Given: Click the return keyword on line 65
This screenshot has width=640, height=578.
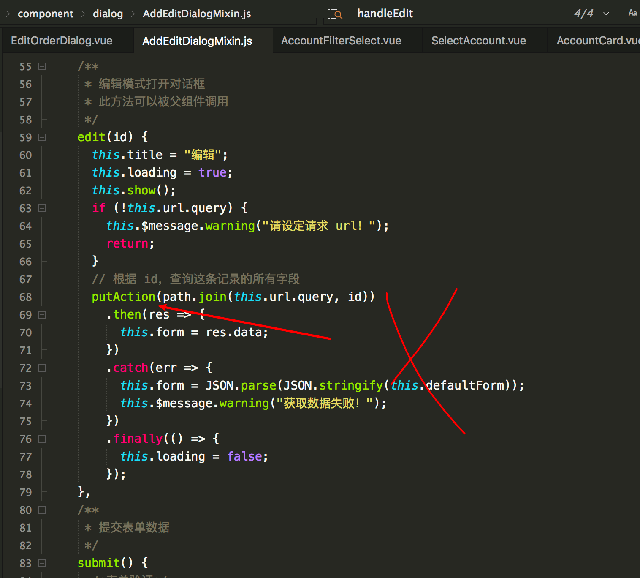Looking at the screenshot, I should coord(127,243).
